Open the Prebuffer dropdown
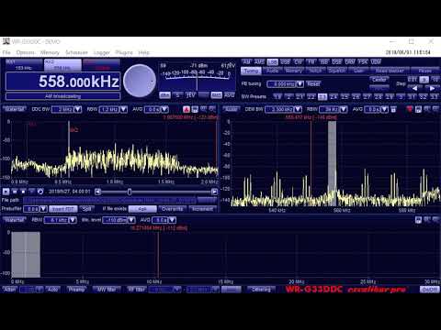 click(43, 209)
